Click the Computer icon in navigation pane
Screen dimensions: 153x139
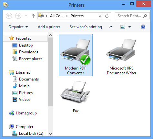[12, 126]
